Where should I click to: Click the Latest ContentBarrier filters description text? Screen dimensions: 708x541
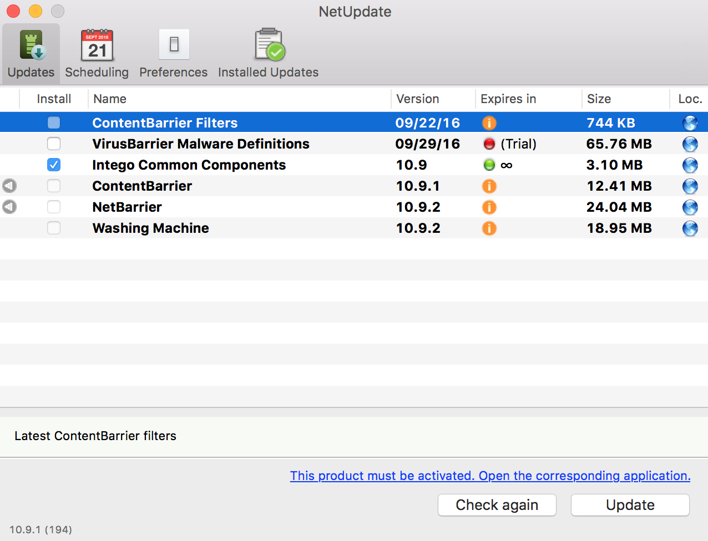95,436
